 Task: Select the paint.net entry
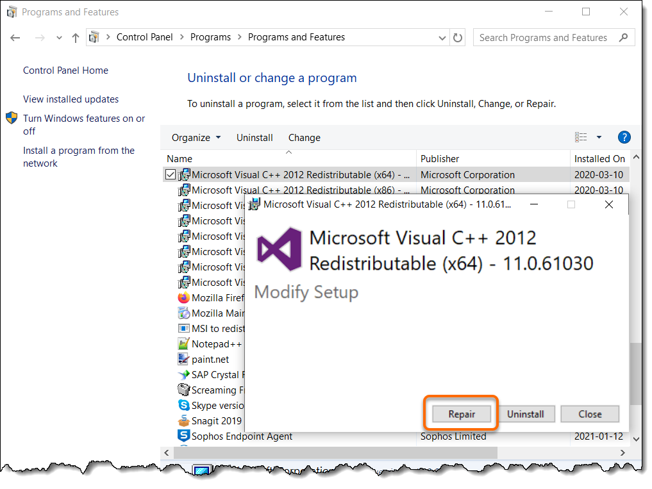[x=210, y=360]
